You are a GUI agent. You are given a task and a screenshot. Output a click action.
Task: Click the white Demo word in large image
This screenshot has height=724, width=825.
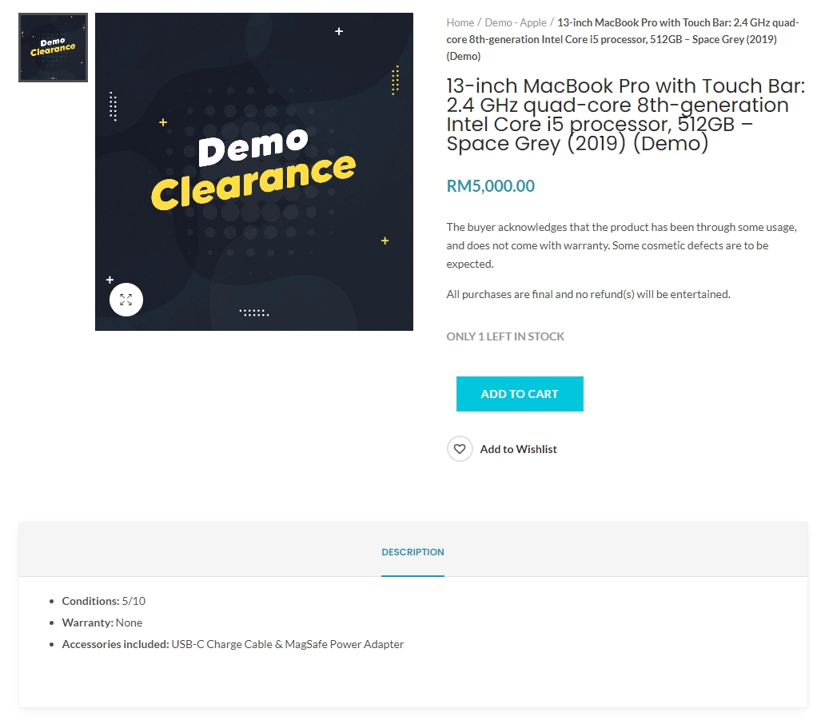[253, 147]
